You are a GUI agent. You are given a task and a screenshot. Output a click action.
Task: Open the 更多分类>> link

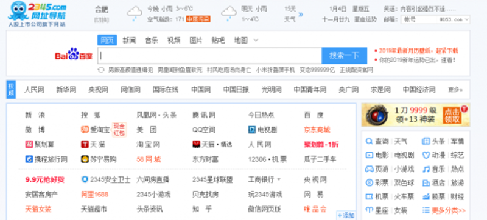click(449, 211)
